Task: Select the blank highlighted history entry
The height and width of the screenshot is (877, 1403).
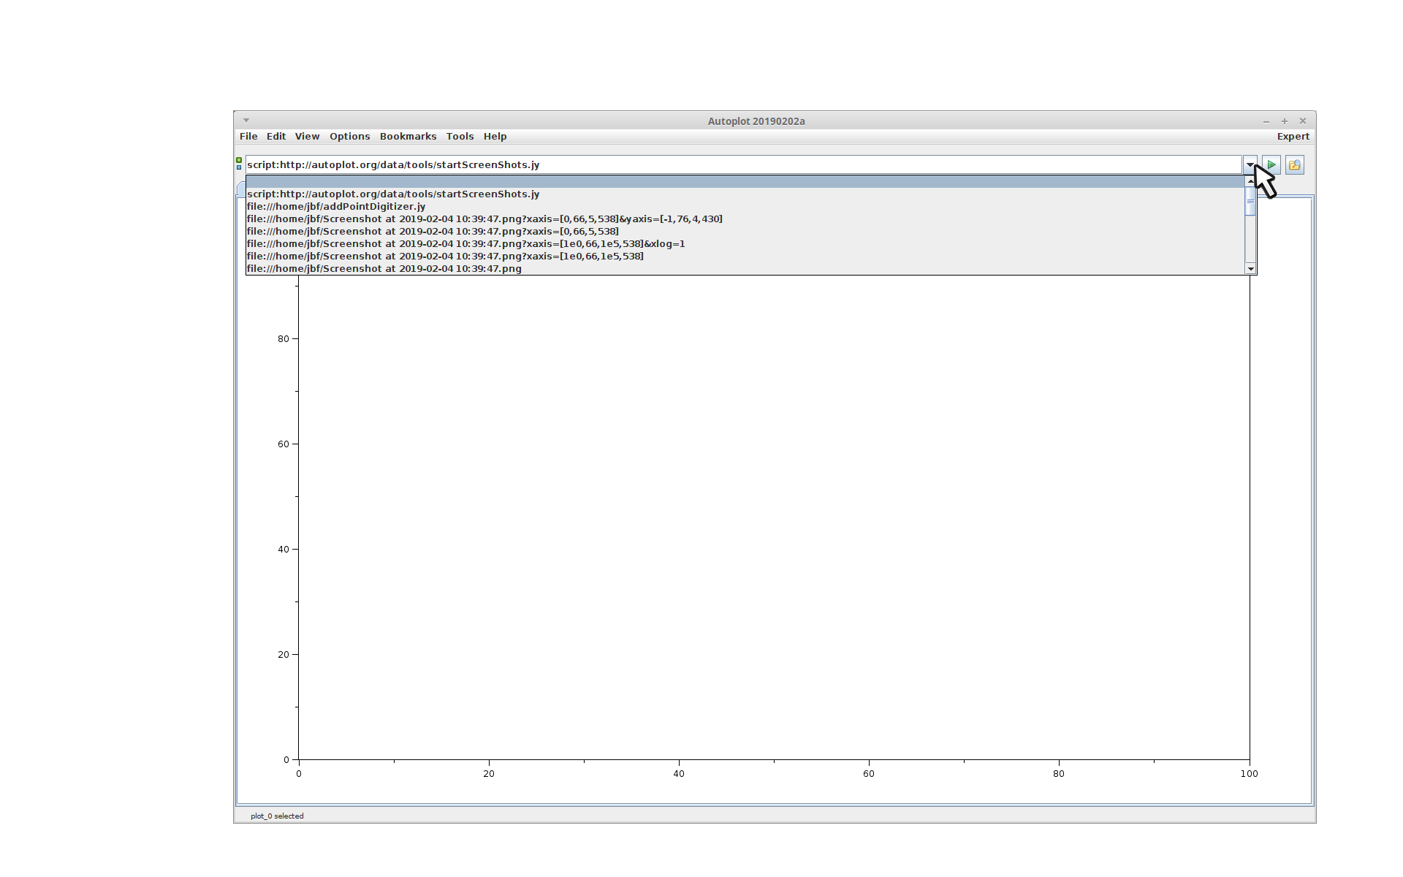Action: tap(745, 182)
